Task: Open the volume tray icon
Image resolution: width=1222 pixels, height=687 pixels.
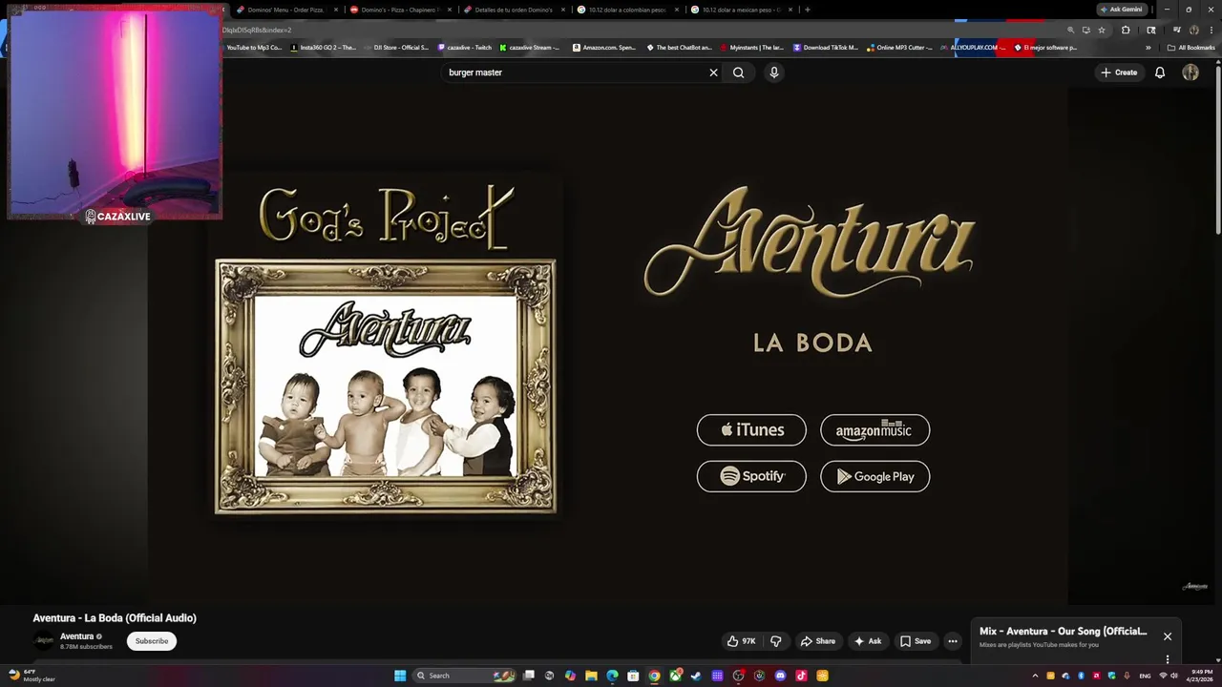Action: (x=1174, y=676)
